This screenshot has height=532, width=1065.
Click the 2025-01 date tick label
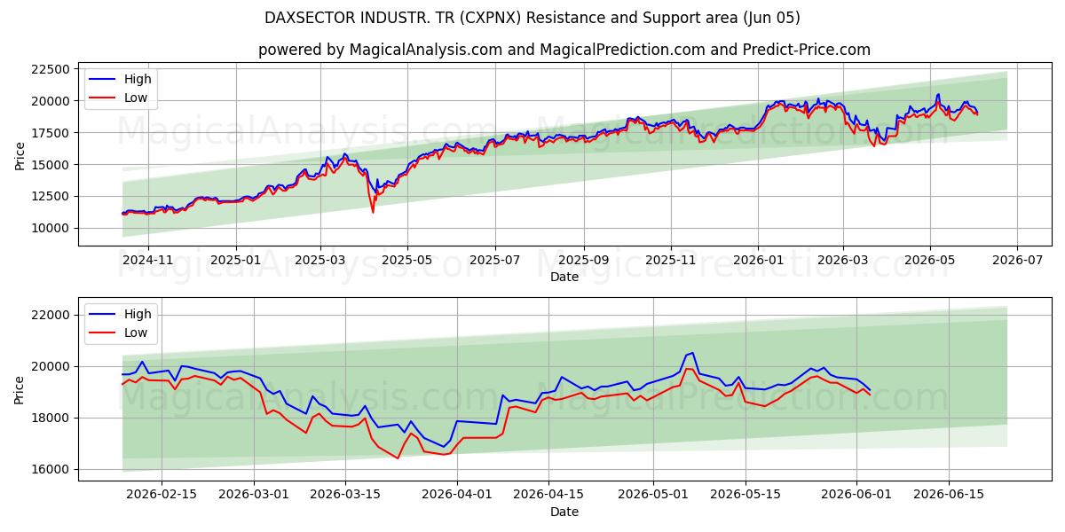pos(236,262)
